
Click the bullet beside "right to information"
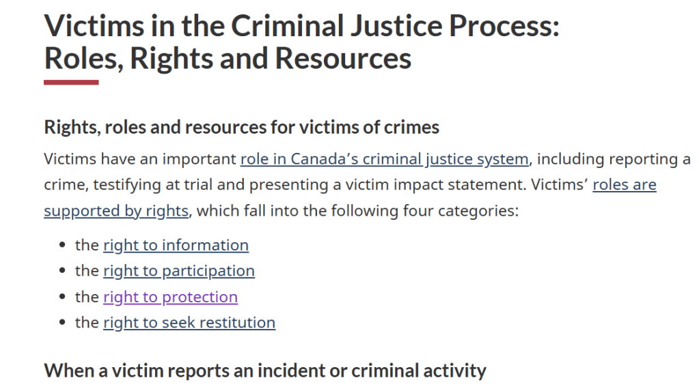[63, 246]
